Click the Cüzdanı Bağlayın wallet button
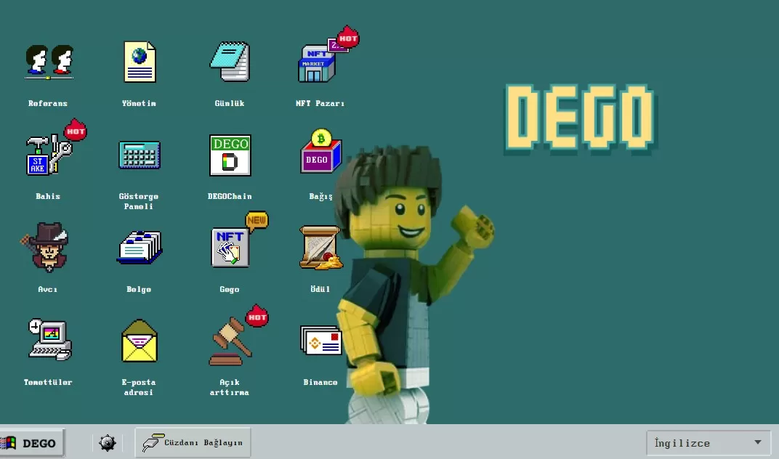This screenshot has width=779, height=459. [x=193, y=442]
